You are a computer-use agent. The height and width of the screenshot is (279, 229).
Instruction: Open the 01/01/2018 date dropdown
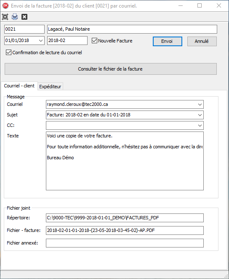[x=41, y=41]
